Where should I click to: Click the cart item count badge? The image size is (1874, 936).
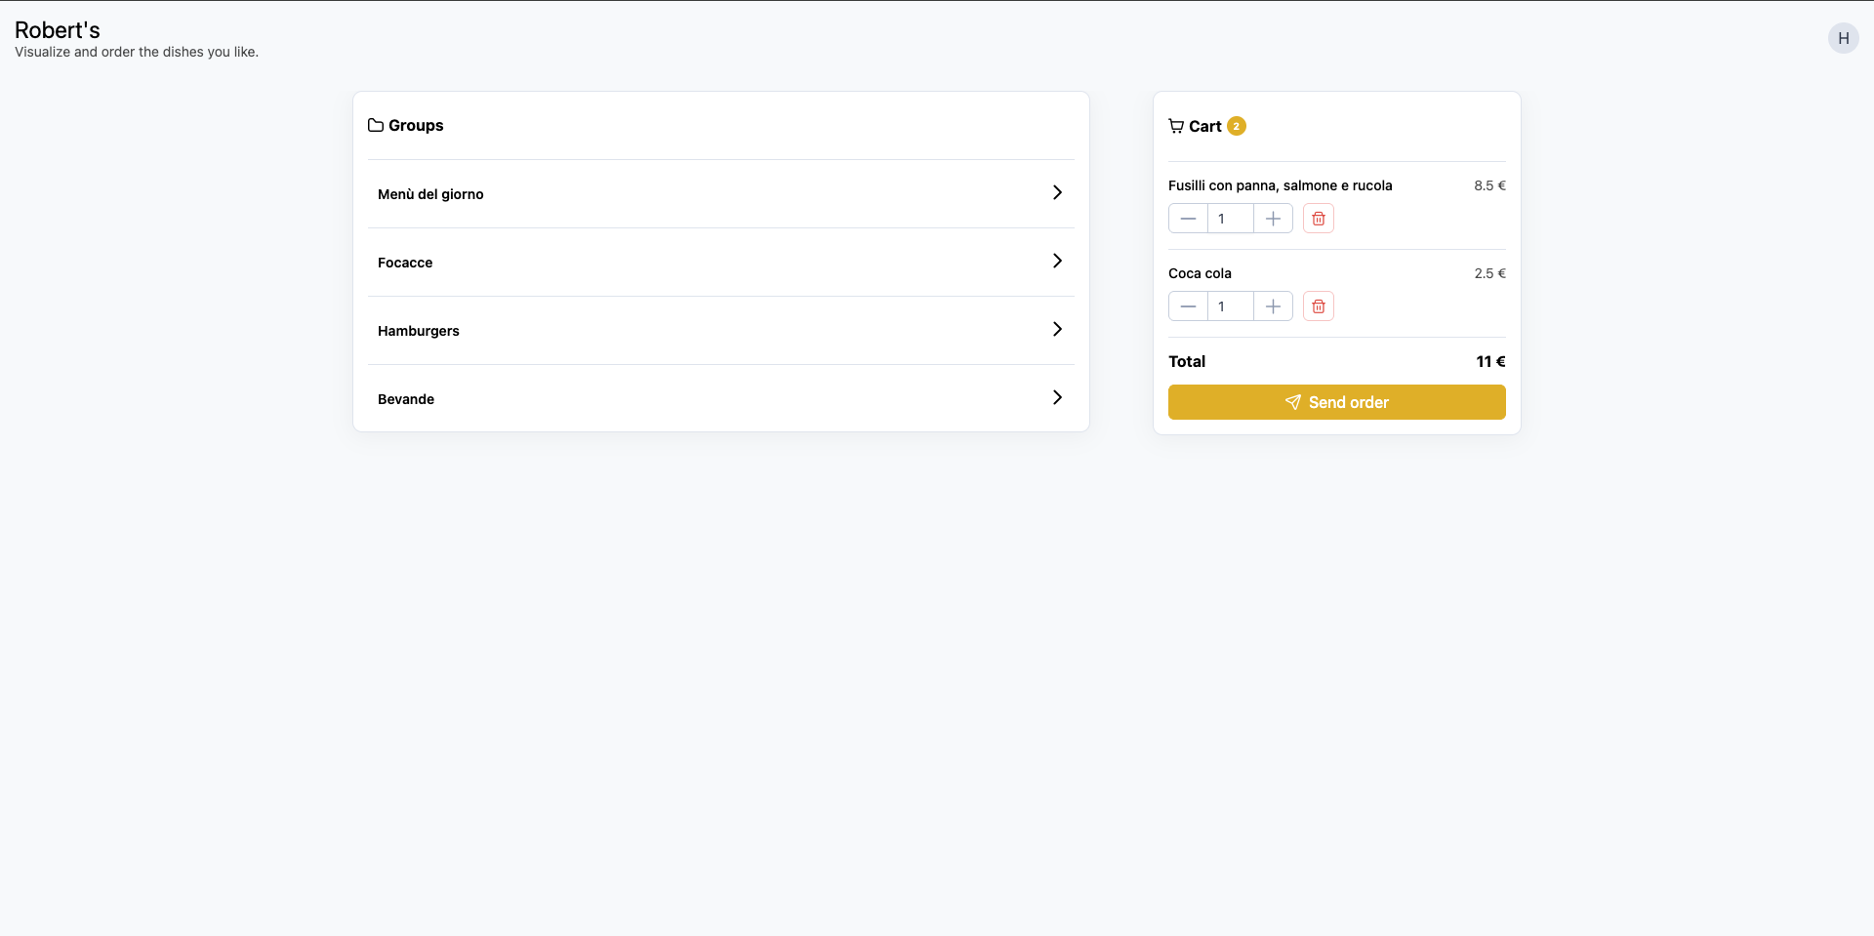pos(1237,126)
